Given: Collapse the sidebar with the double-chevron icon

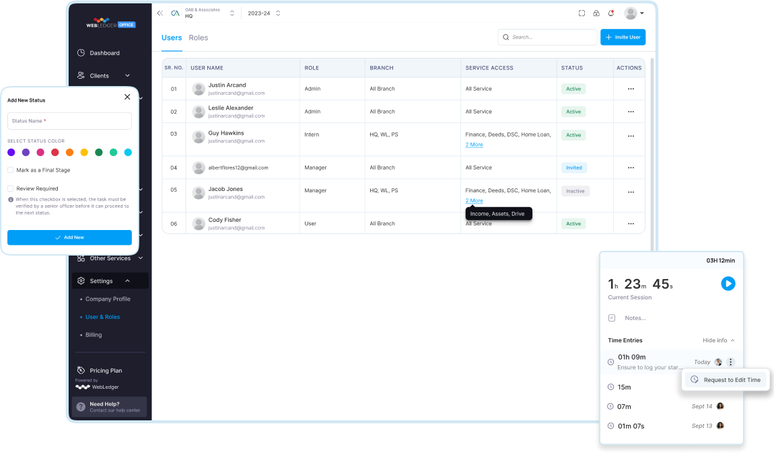Looking at the screenshot, I should 160,12.
